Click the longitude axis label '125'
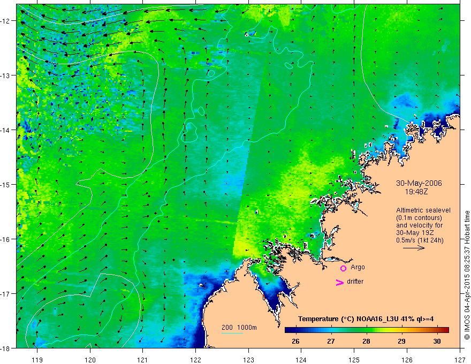This screenshot has width=471, height=364. pyautogui.click(x=354, y=360)
